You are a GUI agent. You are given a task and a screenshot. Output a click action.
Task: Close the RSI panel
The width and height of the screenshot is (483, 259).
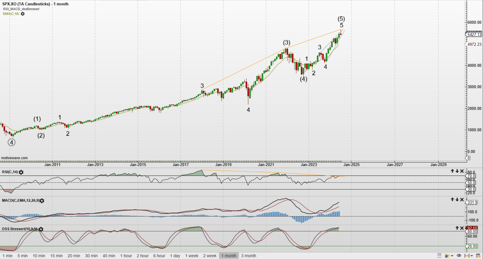[x=462, y=171]
